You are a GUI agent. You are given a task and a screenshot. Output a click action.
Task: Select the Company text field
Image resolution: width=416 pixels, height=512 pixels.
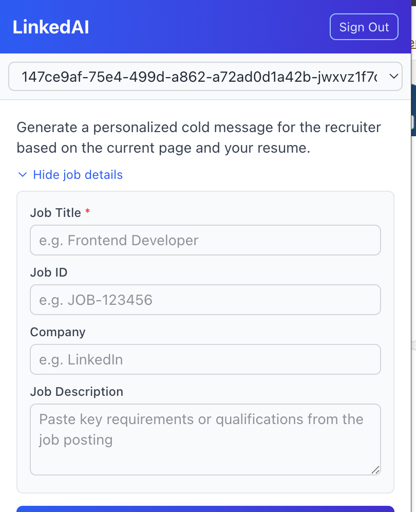pyautogui.click(x=205, y=359)
